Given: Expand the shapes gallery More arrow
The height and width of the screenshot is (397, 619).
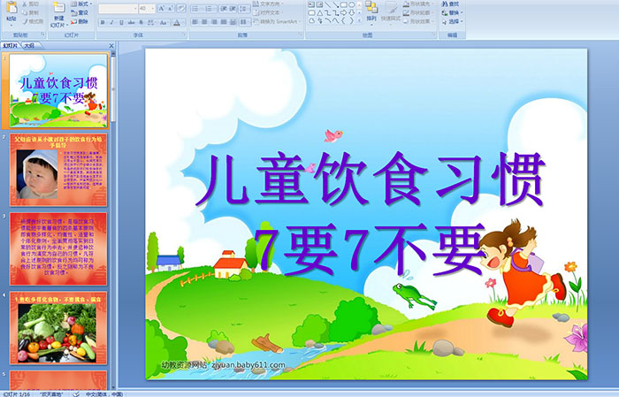Looking at the screenshot, I should [359, 21].
